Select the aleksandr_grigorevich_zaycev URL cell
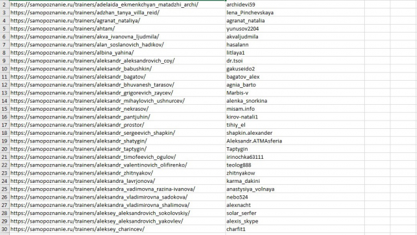 (117, 93)
